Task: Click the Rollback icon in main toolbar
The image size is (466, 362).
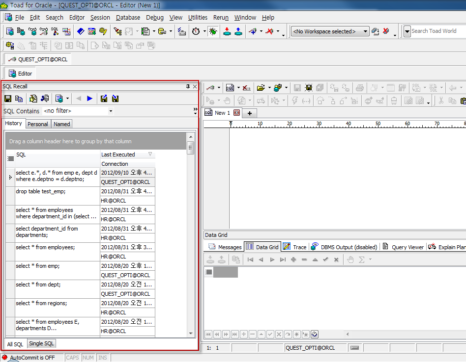Action: click(x=238, y=31)
